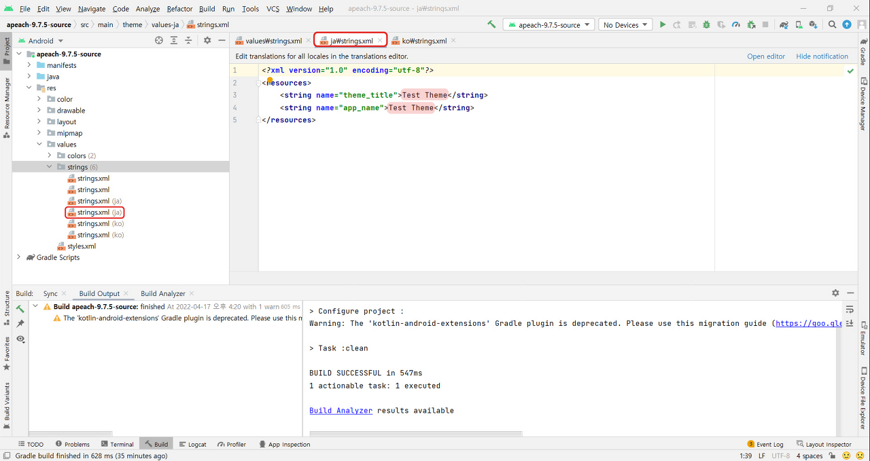This screenshot has height=461, width=870.
Task: Open the Refactor menu
Action: coord(179,9)
